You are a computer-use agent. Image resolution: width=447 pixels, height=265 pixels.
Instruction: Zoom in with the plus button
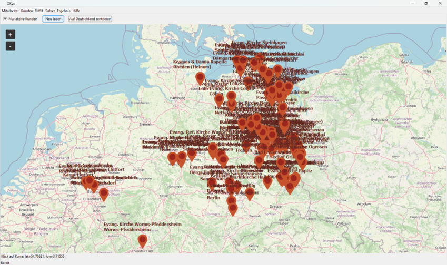coord(10,35)
